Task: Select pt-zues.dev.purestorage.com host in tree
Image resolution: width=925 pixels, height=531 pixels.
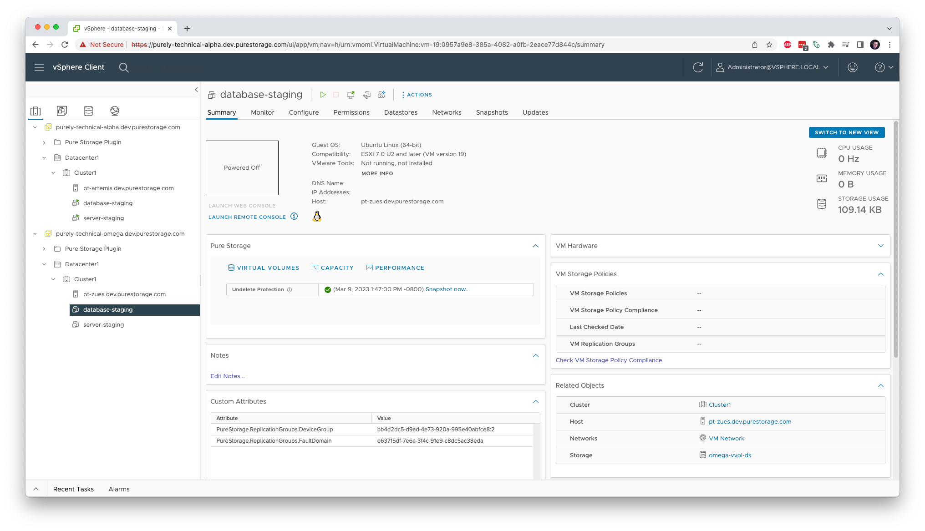Action: click(x=124, y=294)
